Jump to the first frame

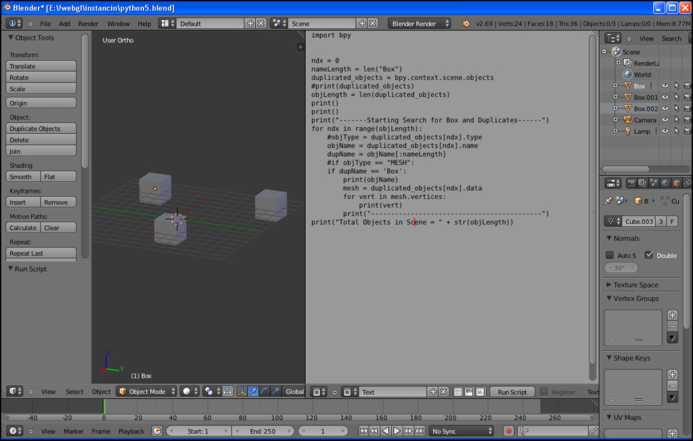pos(363,431)
